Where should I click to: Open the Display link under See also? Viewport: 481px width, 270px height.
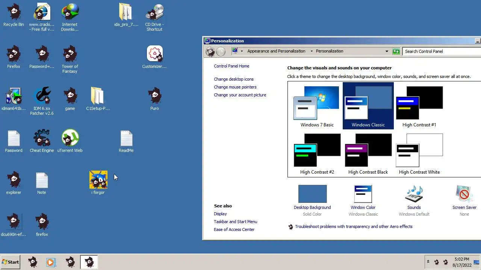tap(220, 214)
